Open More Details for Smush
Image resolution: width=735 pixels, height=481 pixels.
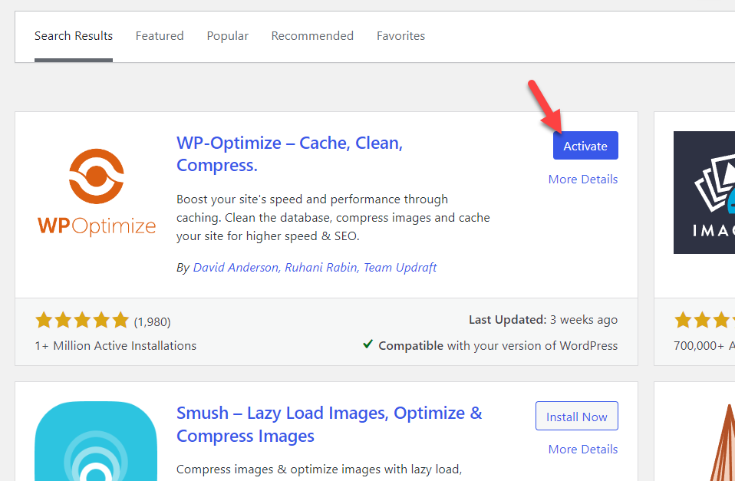point(583,449)
